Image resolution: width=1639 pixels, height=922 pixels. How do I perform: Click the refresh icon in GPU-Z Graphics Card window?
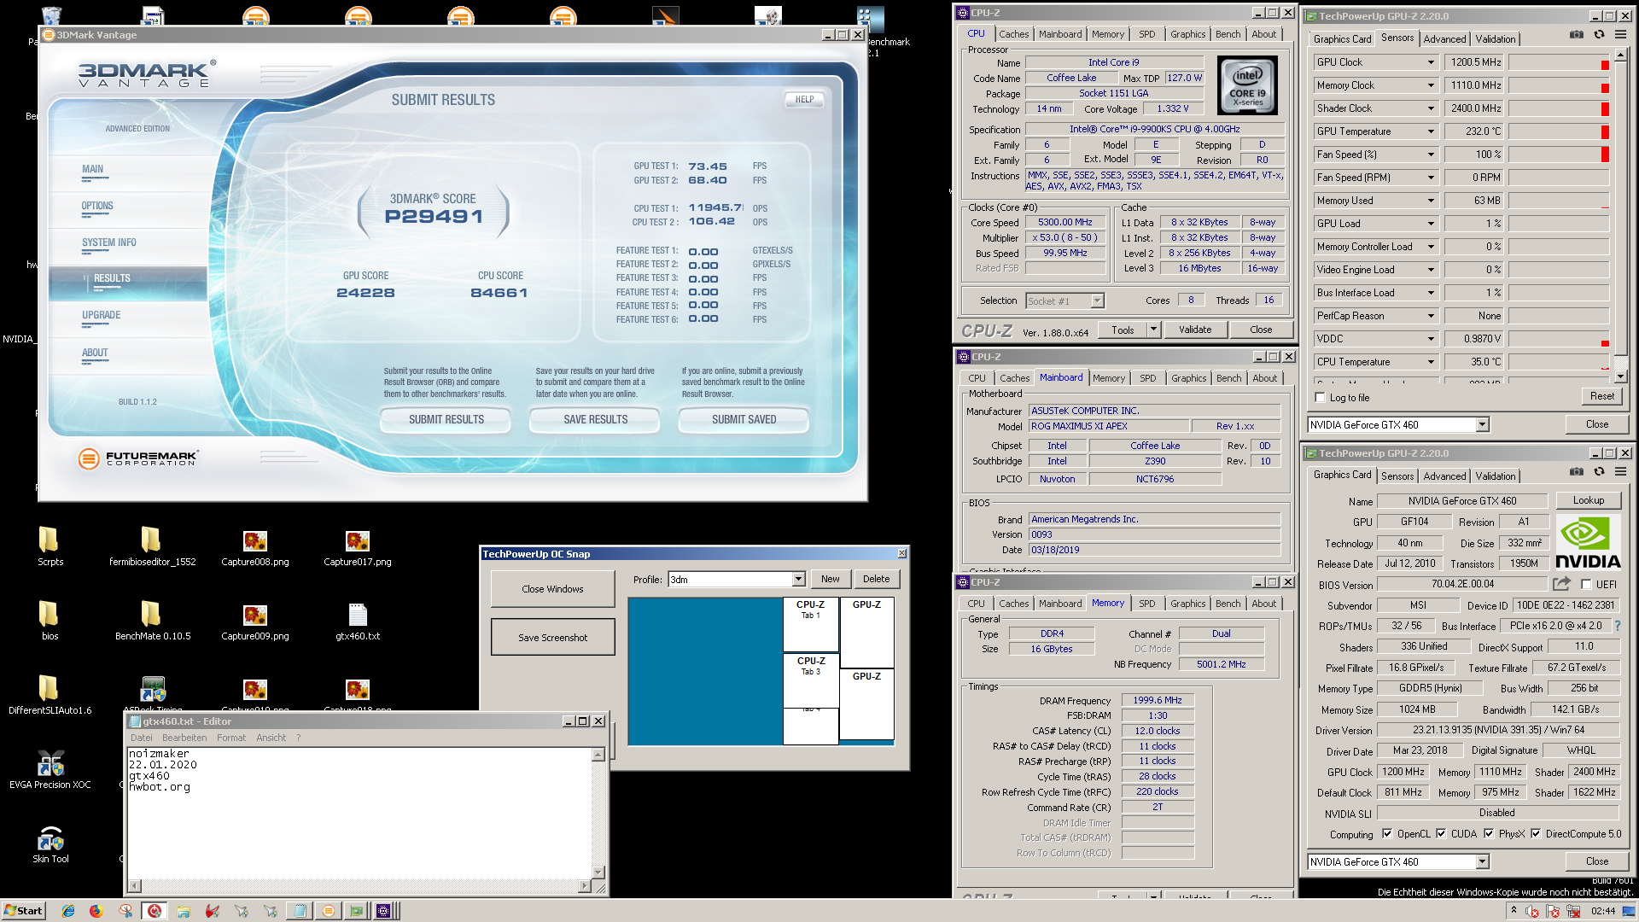pos(1599,471)
